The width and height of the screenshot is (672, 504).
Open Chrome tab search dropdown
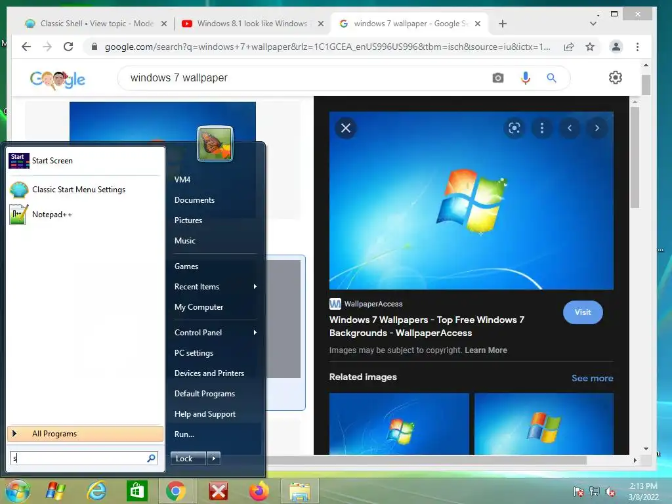[593, 24]
